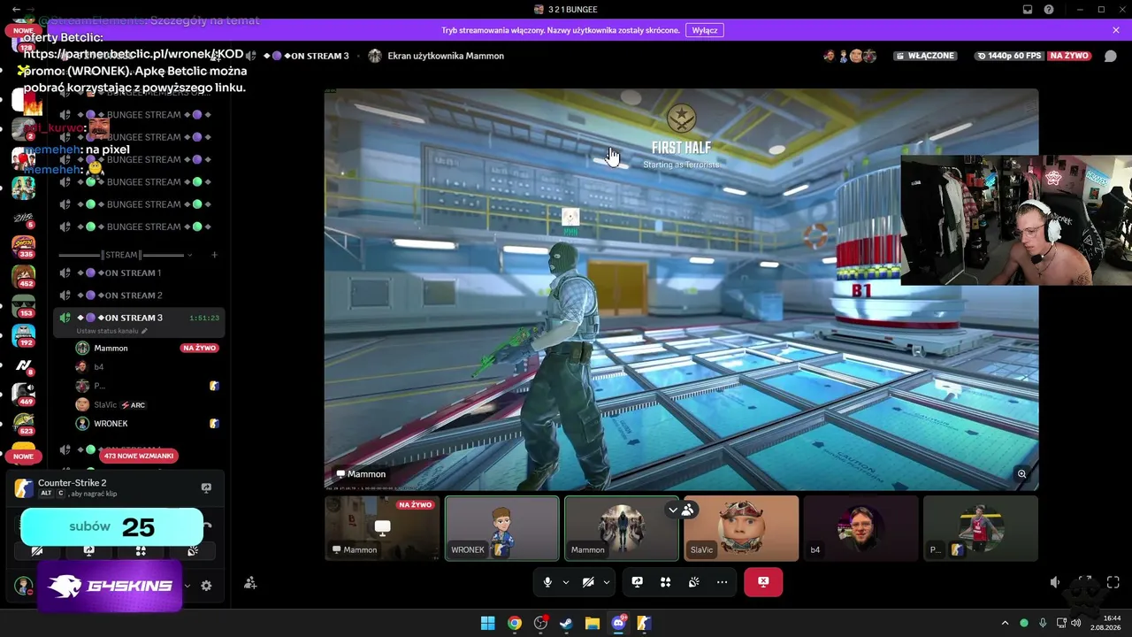Open Windows Start menu

coord(488,623)
